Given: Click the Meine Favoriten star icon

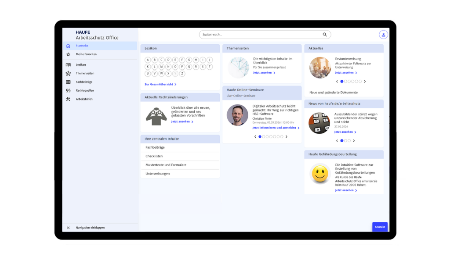Looking at the screenshot, I should point(68,54).
